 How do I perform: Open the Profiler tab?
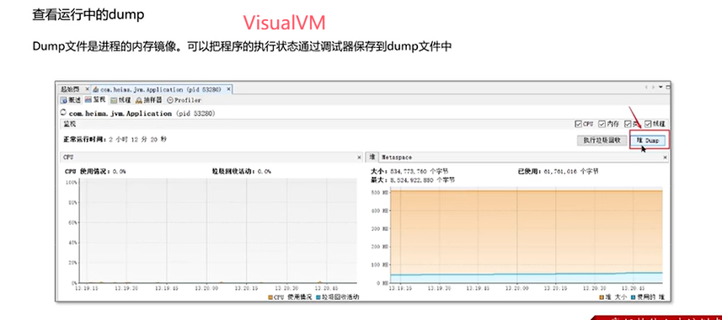click(x=184, y=100)
